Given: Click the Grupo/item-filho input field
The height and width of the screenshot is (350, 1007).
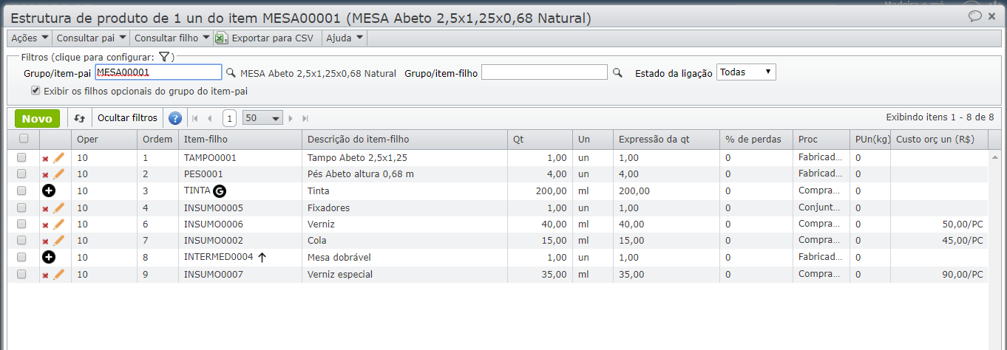Looking at the screenshot, I should (x=545, y=72).
